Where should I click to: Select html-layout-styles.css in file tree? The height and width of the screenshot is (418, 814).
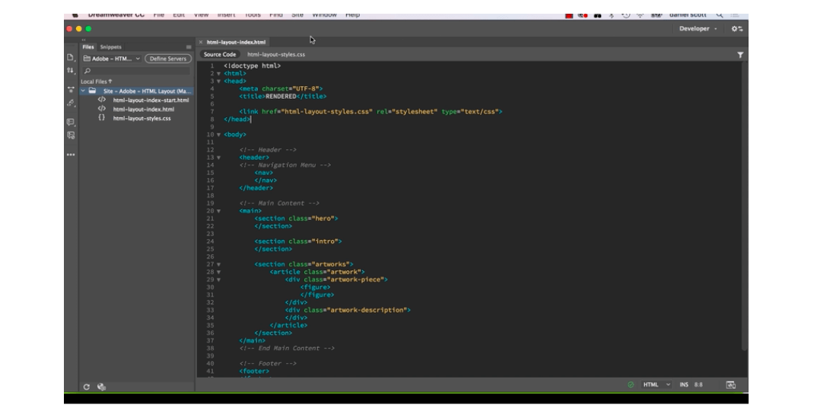[x=141, y=118]
